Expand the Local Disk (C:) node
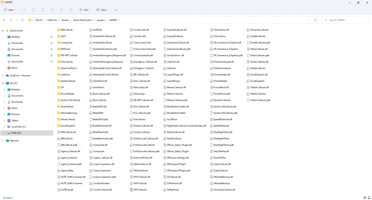 pyautogui.click(x=4, y=127)
